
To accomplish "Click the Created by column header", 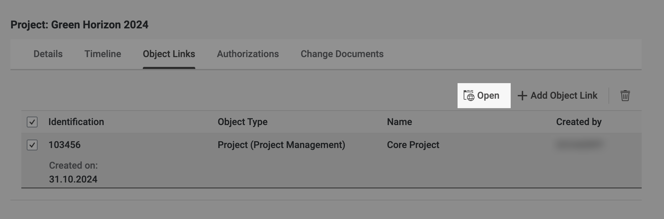I will (579, 122).
